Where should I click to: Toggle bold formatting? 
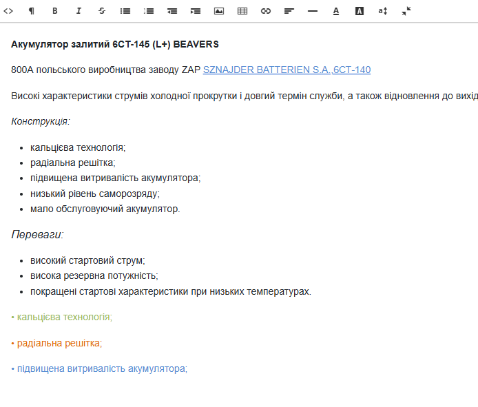tap(55, 11)
